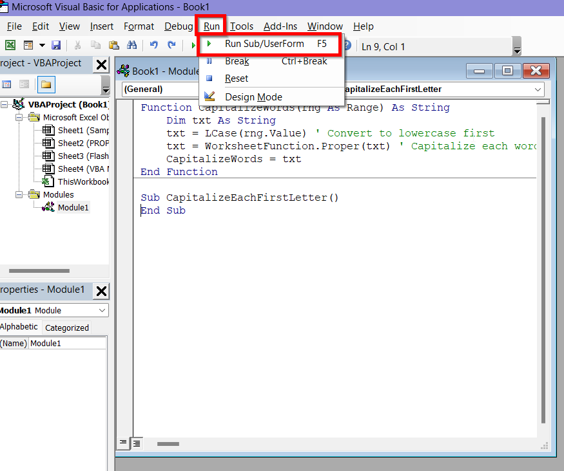
Task: Click View Object icon in Project panel
Action: click(x=24, y=85)
